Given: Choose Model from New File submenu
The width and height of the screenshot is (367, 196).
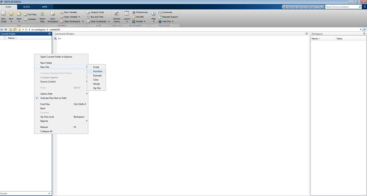Looking at the screenshot, I should tap(96, 84).
